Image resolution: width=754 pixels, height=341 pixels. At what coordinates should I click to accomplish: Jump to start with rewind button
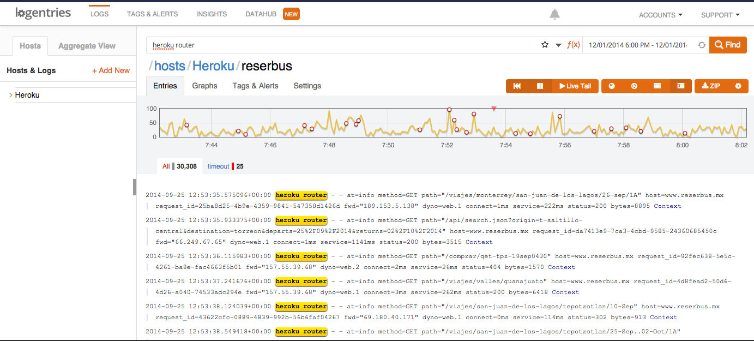tap(517, 86)
